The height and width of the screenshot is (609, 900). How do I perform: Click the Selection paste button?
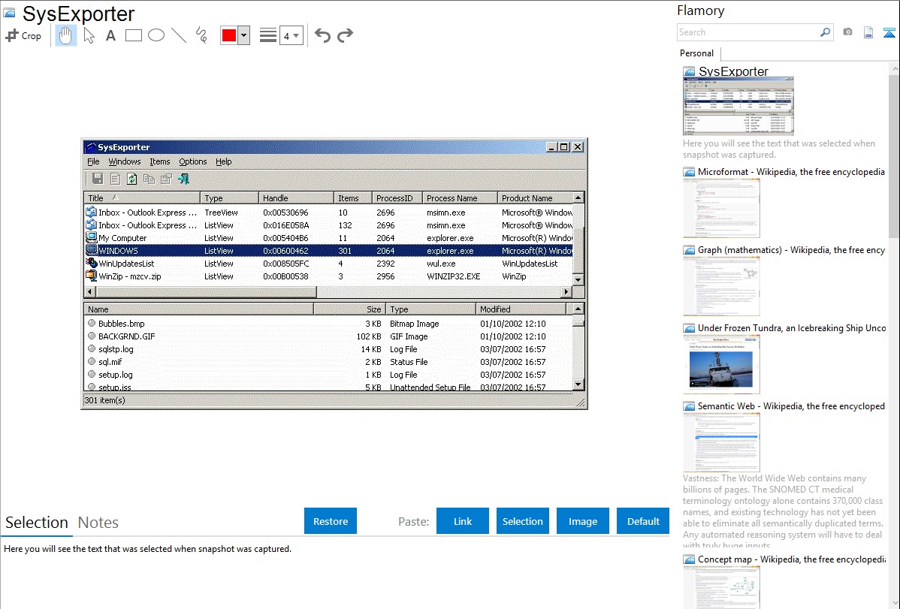pyautogui.click(x=522, y=521)
